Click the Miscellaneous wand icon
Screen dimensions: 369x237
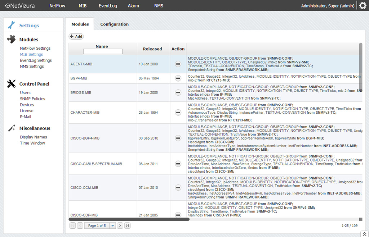[12, 128]
